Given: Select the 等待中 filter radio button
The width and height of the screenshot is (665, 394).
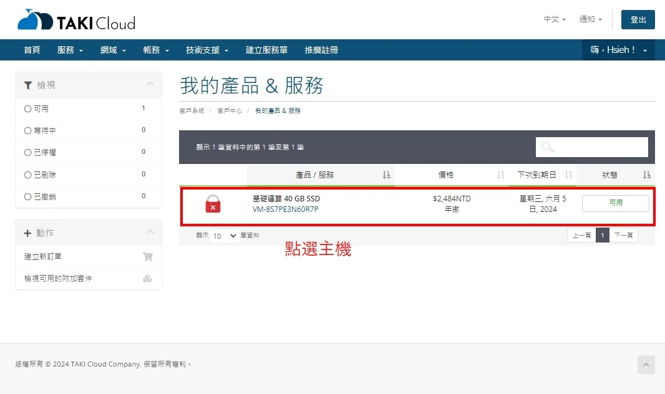Looking at the screenshot, I should (27, 130).
